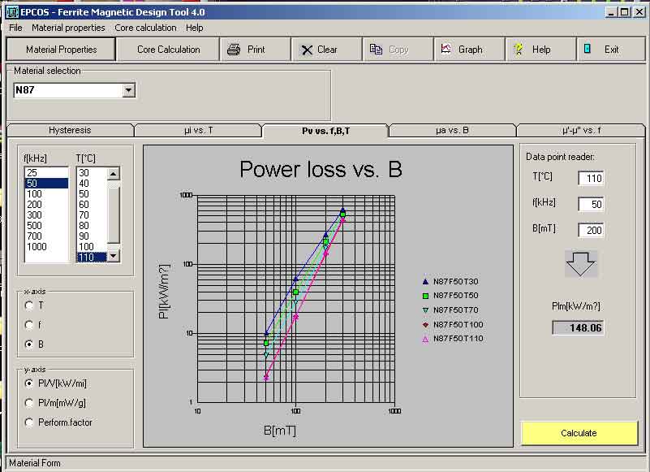Maximize the EPCOS window
The height and width of the screenshot is (472, 650).
point(624,12)
